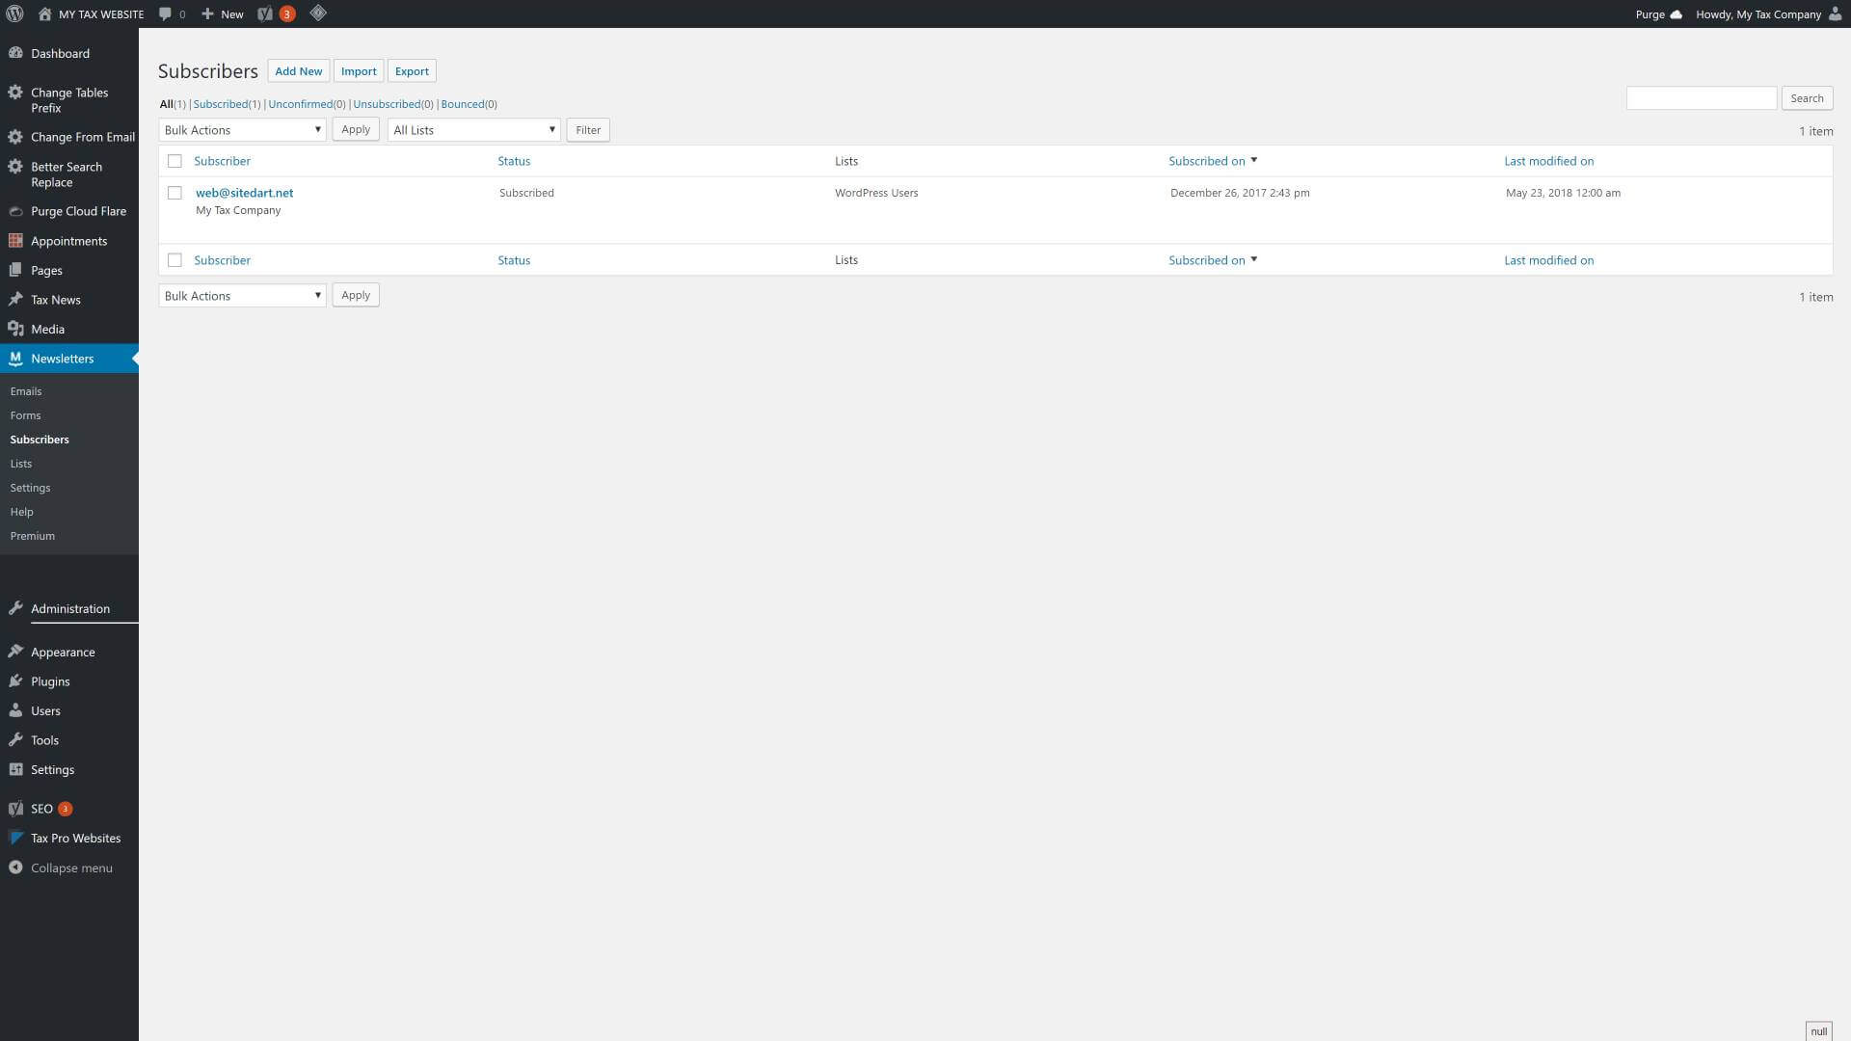Click the Collapse menu arrow icon
Screen dimensions: 1851x1041
15,867
